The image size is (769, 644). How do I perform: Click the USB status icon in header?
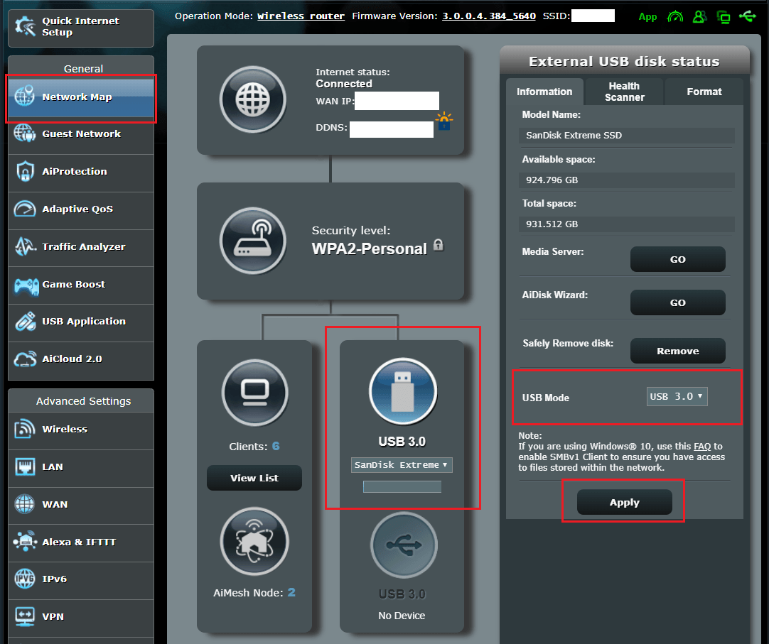[747, 16]
